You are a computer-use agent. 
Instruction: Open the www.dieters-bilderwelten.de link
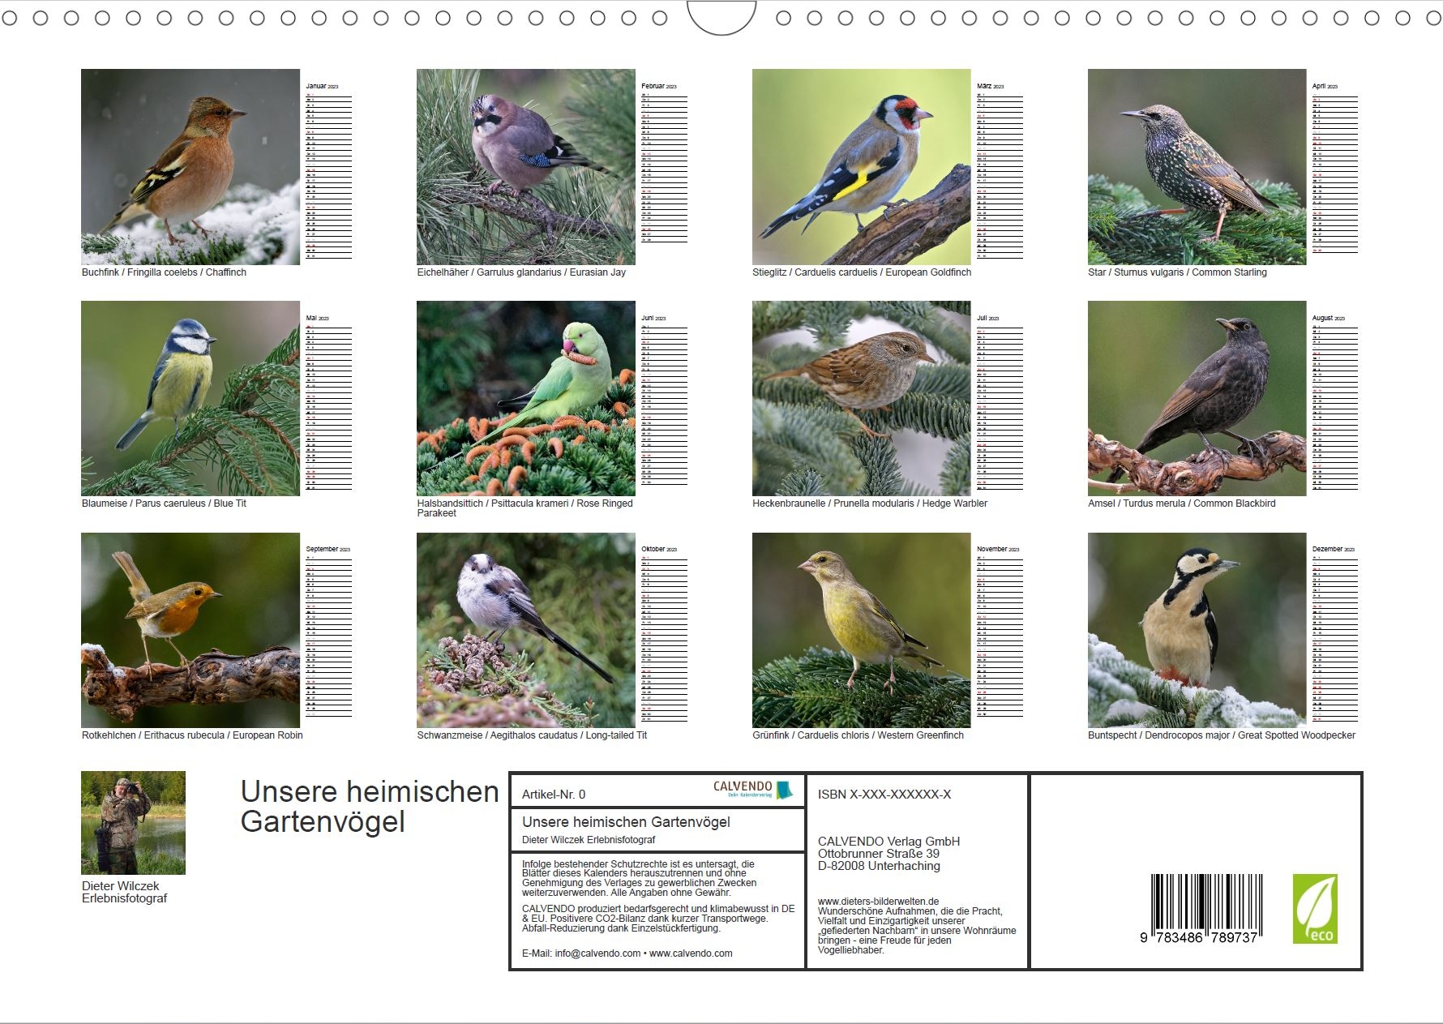(878, 901)
